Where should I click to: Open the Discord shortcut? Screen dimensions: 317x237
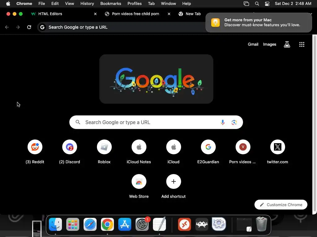pyautogui.click(x=70, y=147)
